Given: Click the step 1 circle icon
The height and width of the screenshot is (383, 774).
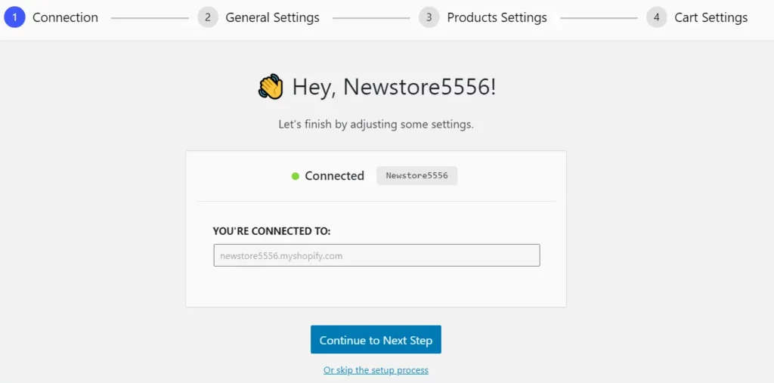Looking at the screenshot, I should (14, 18).
